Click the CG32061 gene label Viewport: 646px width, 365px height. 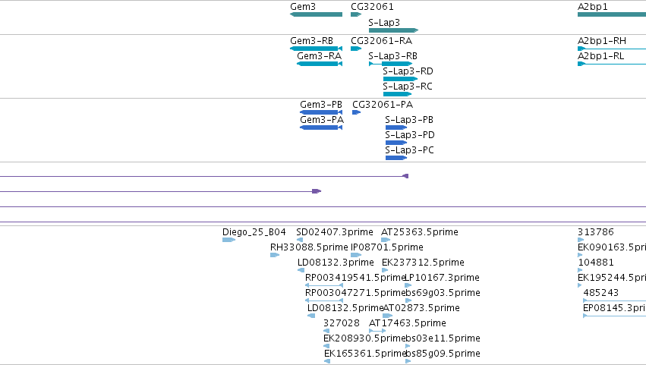pos(372,7)
